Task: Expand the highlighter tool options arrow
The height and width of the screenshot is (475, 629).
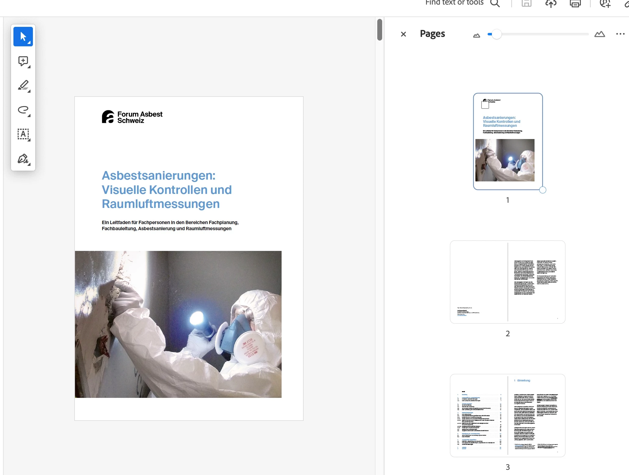Action: 29,91
